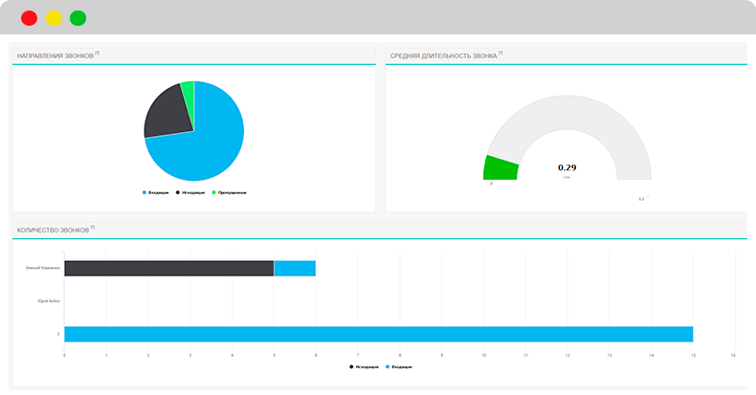The width and height of the screenshot is (756, 395).
Task: Toggle Исходящие legend item under pie chart
Action: (190, 192)
